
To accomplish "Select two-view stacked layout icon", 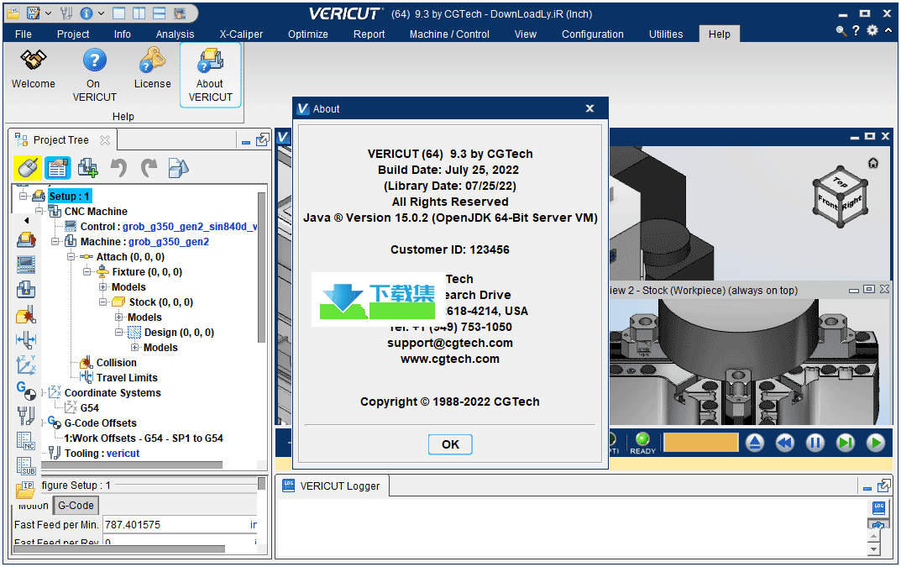I will click(x=160, y=13).
